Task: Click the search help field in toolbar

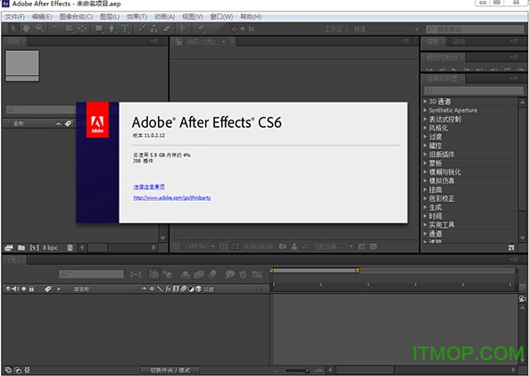Action: pyautogui.click(x=475, y=29)
